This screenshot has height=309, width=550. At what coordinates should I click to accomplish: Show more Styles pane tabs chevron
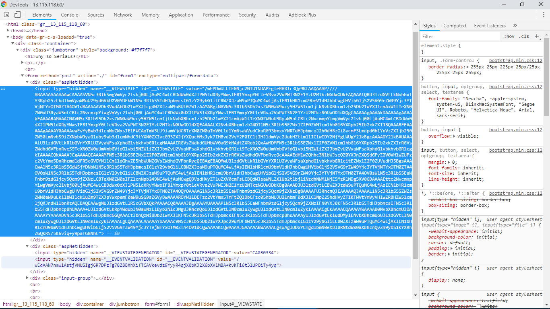(515, 25)
